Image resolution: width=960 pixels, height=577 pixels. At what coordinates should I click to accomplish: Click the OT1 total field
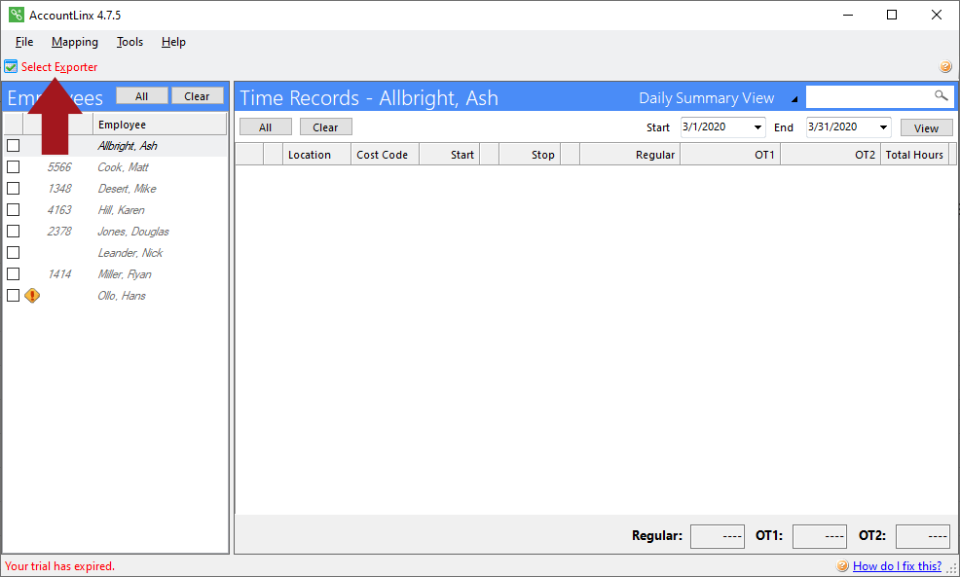(x=820, y=536)
